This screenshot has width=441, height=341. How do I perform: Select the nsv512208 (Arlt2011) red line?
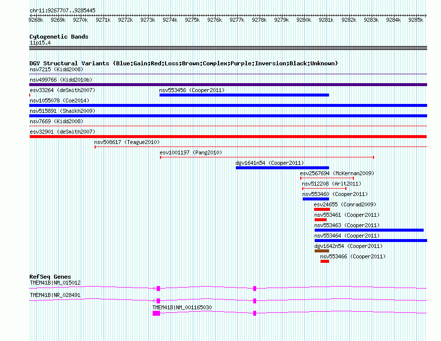point(324,189)
